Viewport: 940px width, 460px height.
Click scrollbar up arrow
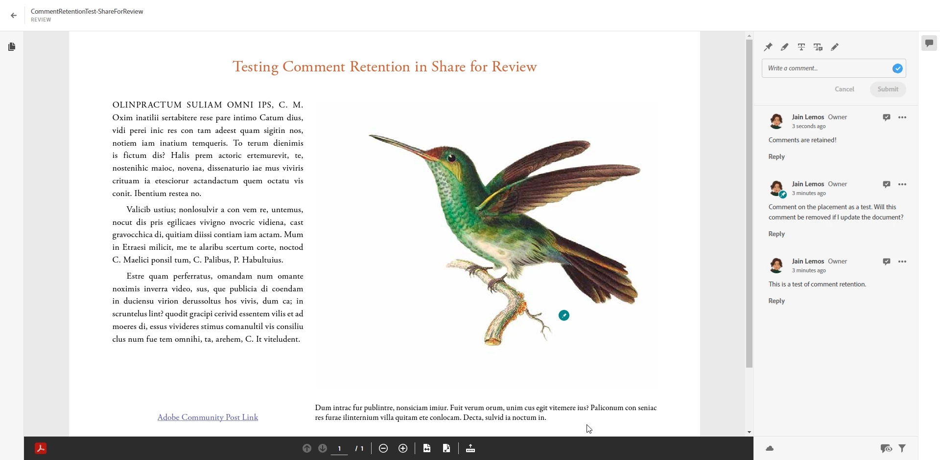[x=749, y=36]
